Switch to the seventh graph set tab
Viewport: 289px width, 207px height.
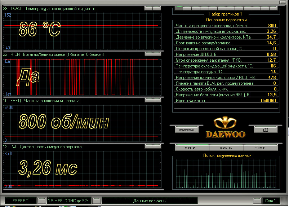[x=231, y=8]
